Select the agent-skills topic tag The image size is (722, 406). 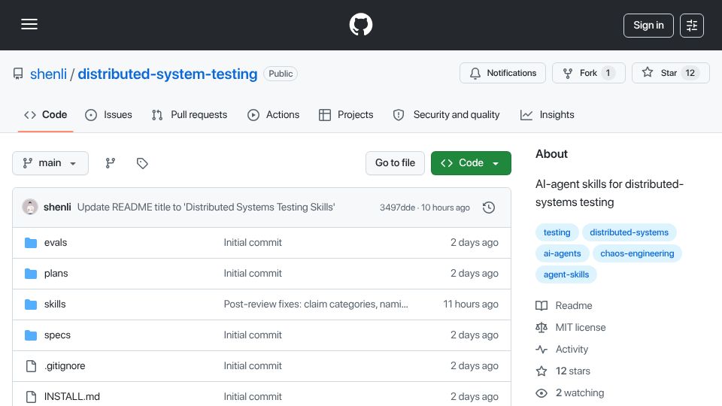[x=566, y=275]
